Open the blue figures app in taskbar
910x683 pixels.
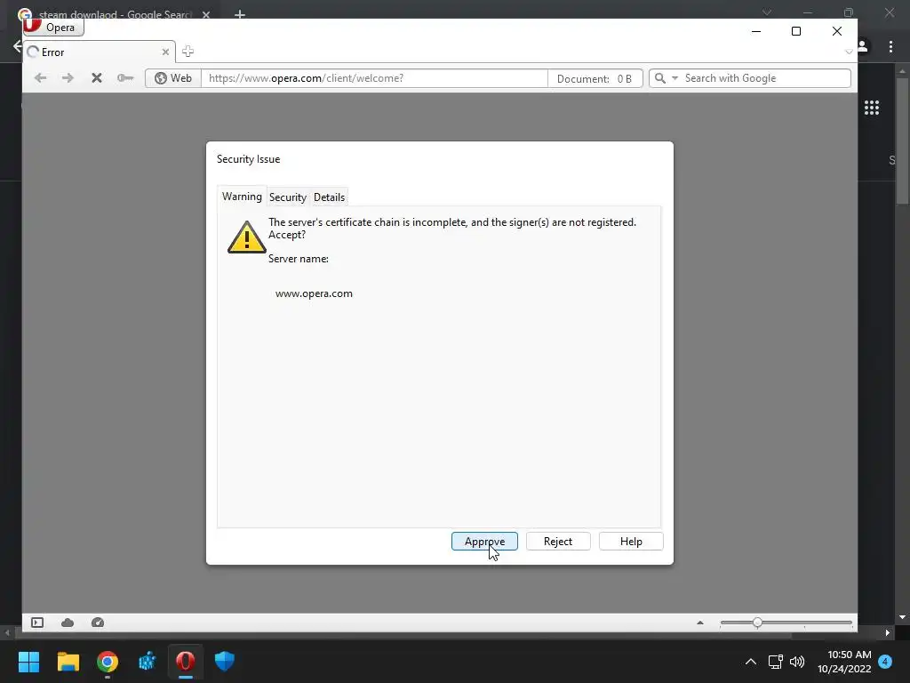(x=147, y=662)
